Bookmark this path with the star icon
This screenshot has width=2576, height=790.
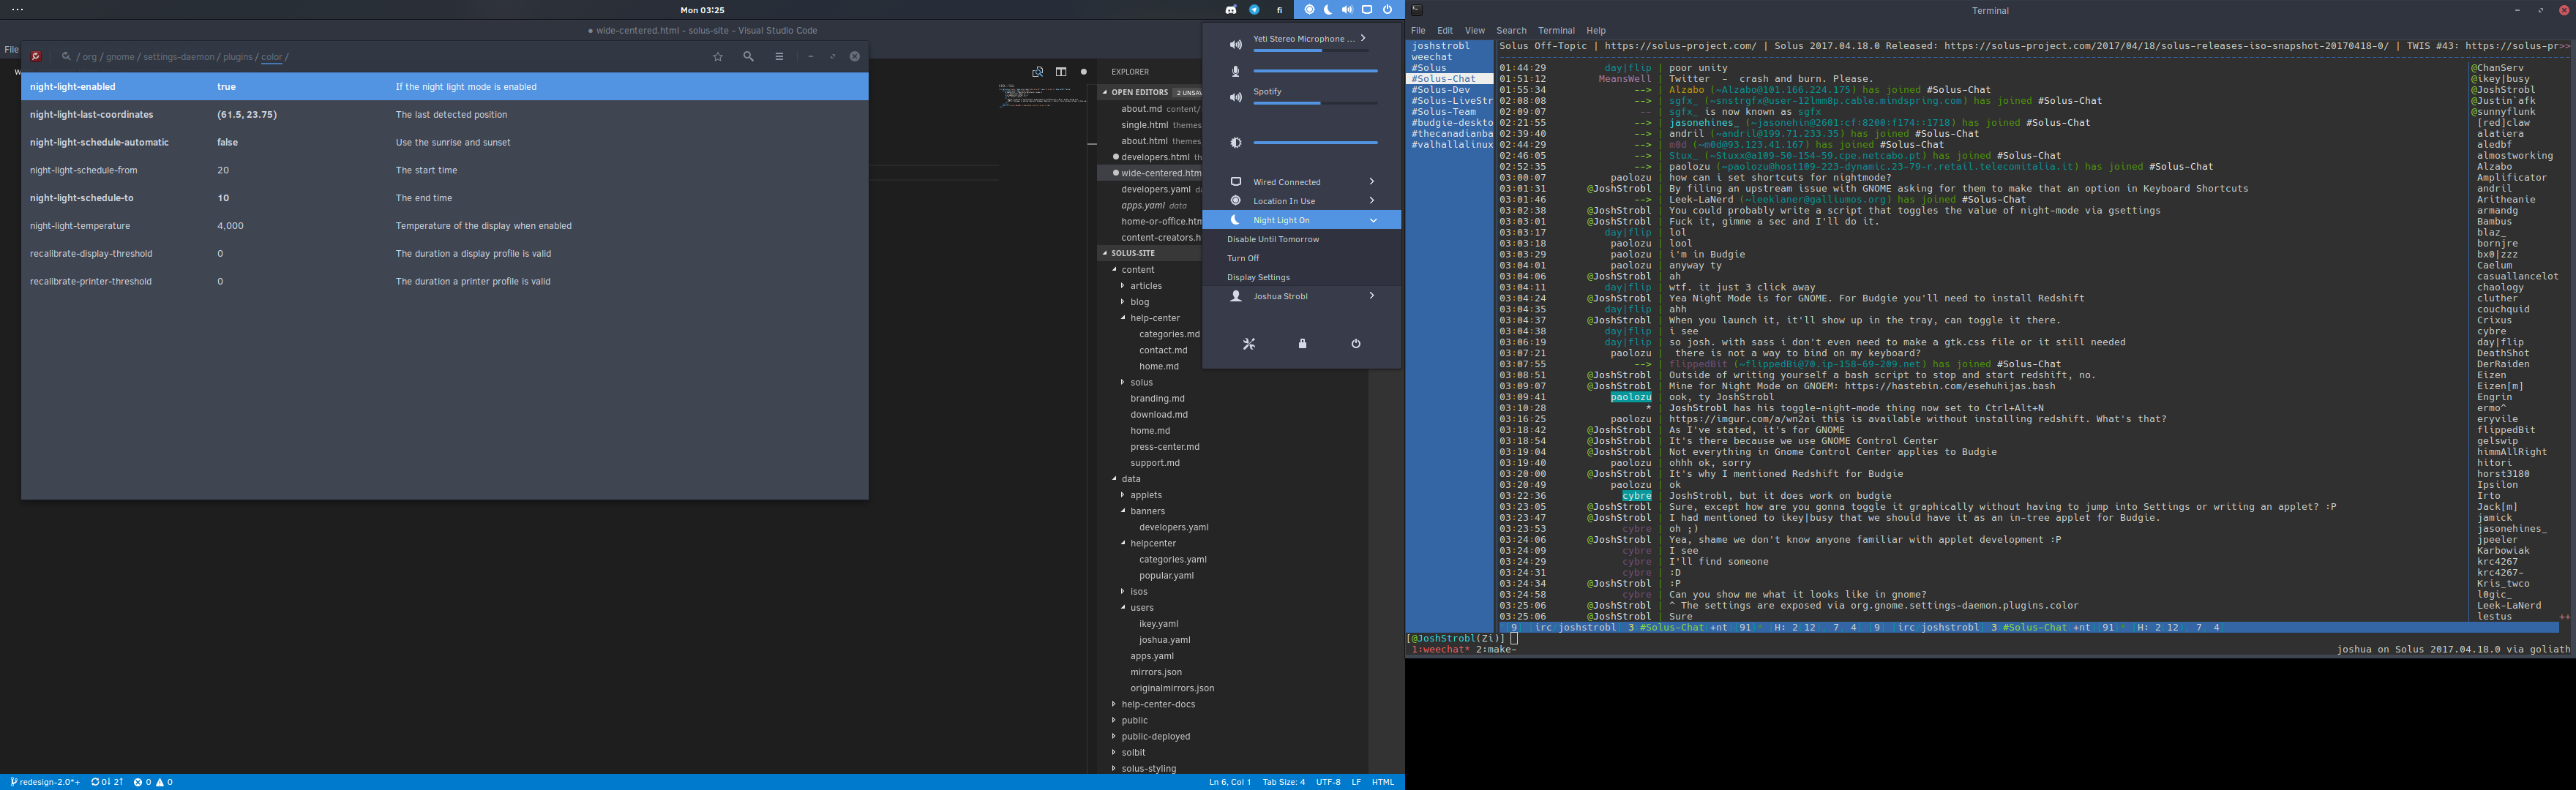717,57
